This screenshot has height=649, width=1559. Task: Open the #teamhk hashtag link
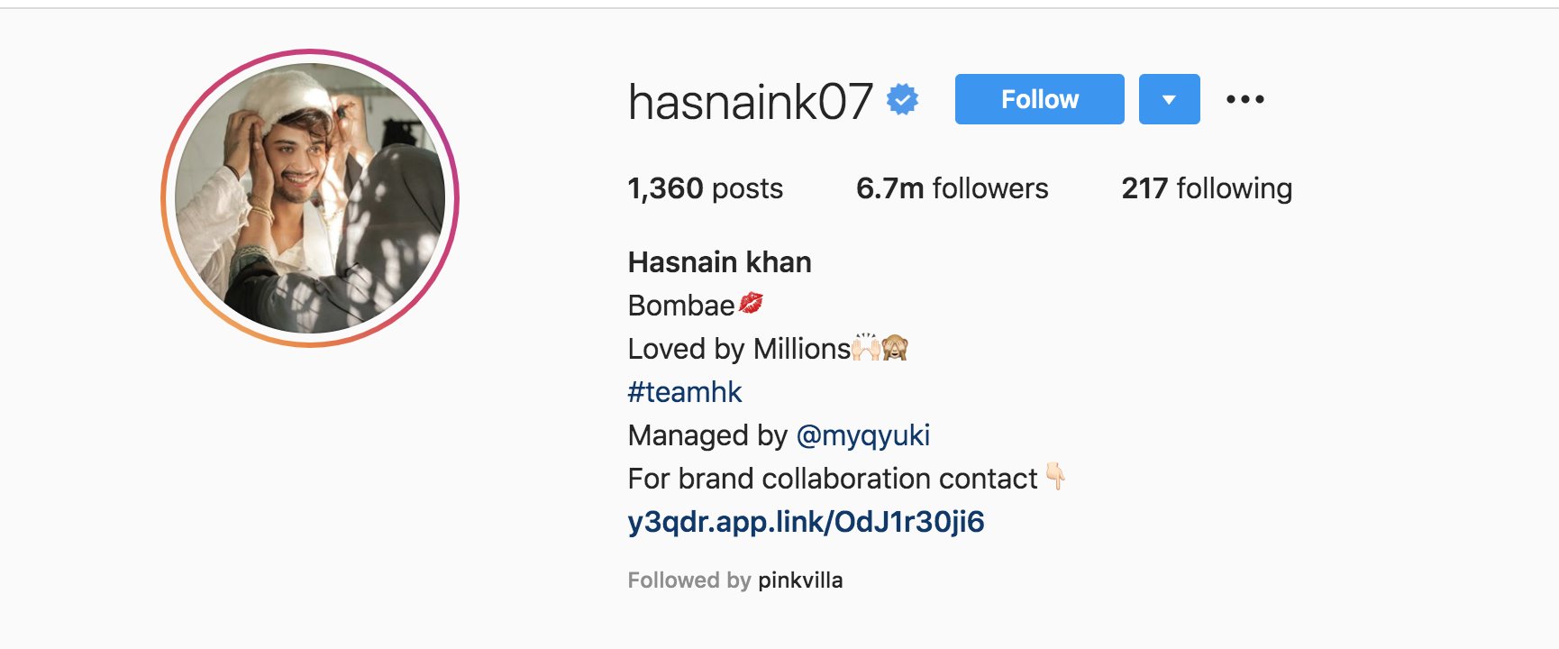(685, 392)
